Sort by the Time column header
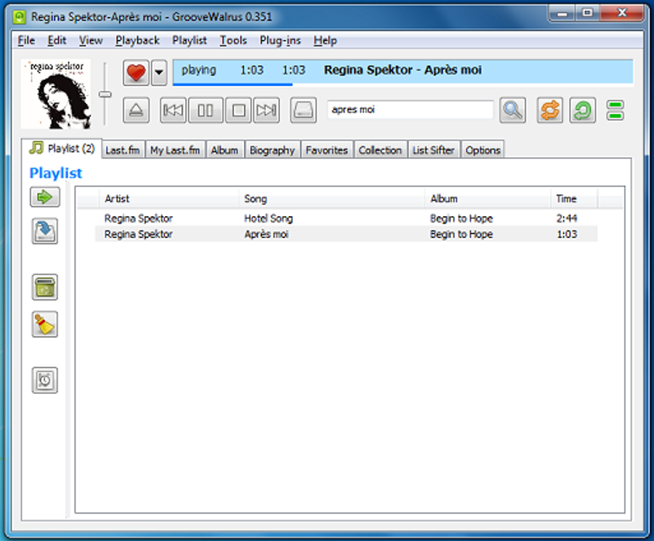654x541 pixels. coord(574,199)
